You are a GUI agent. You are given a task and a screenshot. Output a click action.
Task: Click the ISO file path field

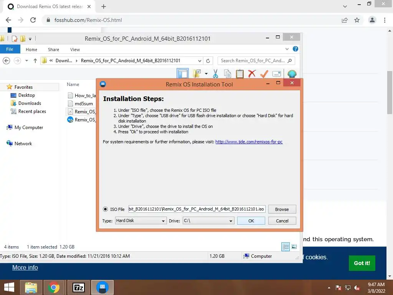point(197,209)
